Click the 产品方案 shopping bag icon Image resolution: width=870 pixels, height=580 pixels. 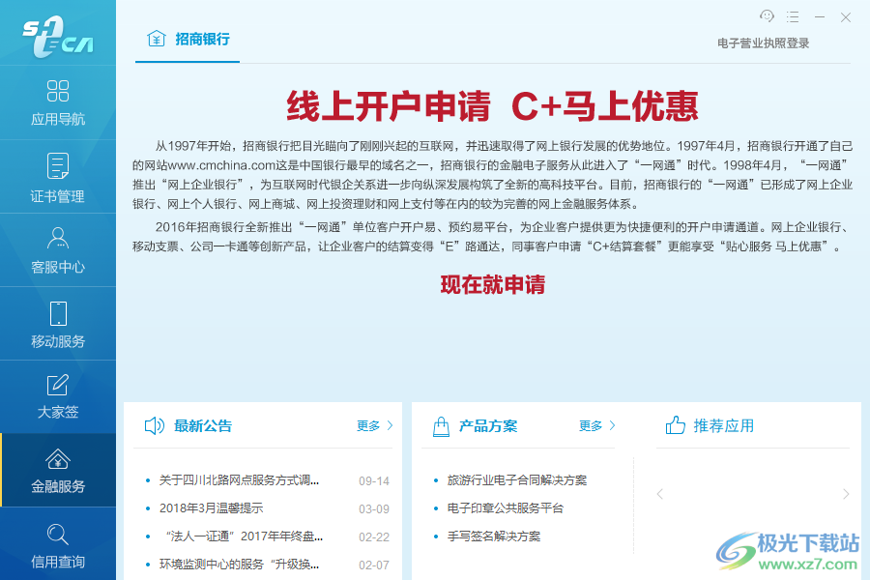pos(441,426)
